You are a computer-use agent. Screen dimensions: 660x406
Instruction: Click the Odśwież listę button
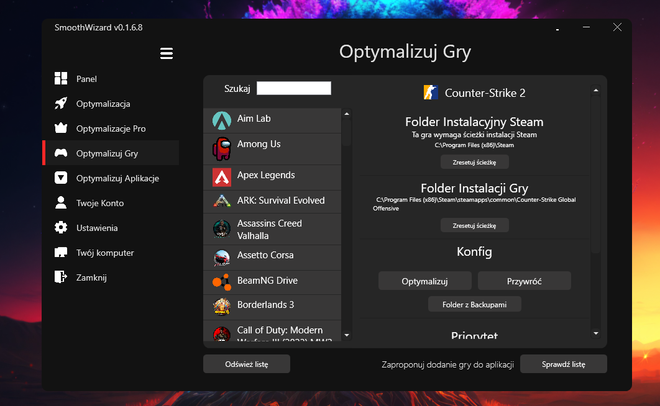point(246,364)
